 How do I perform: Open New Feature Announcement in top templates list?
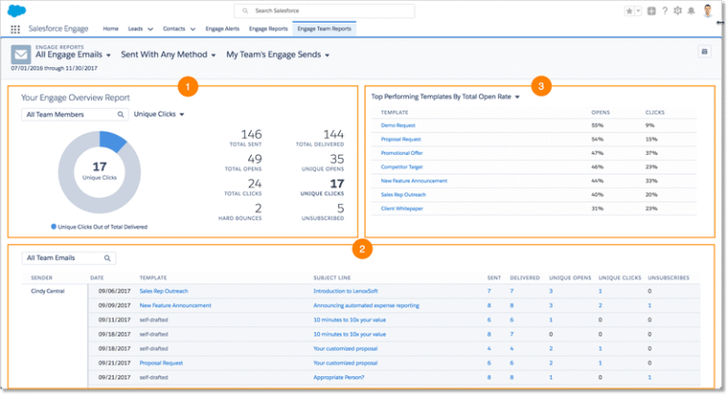pos(414,181)
